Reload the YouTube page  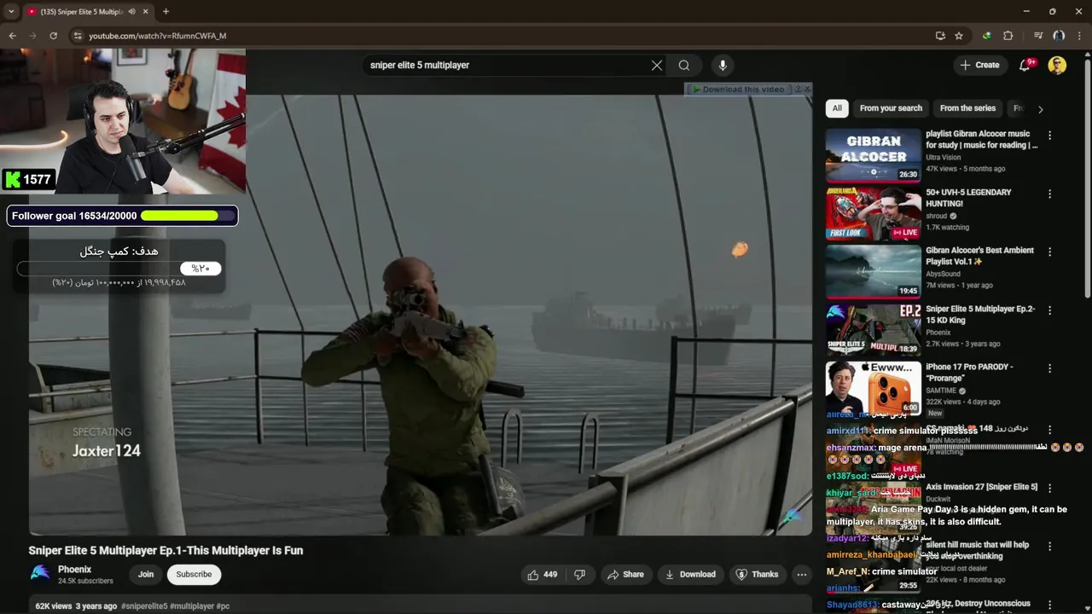(53, 36)
